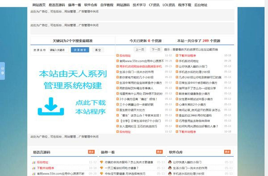Image resolution: width=268 pixels, height=176 pixels.
Task: Click the page's vertical scrollbar
Action: pyautogui.click(x=266, y=88)
